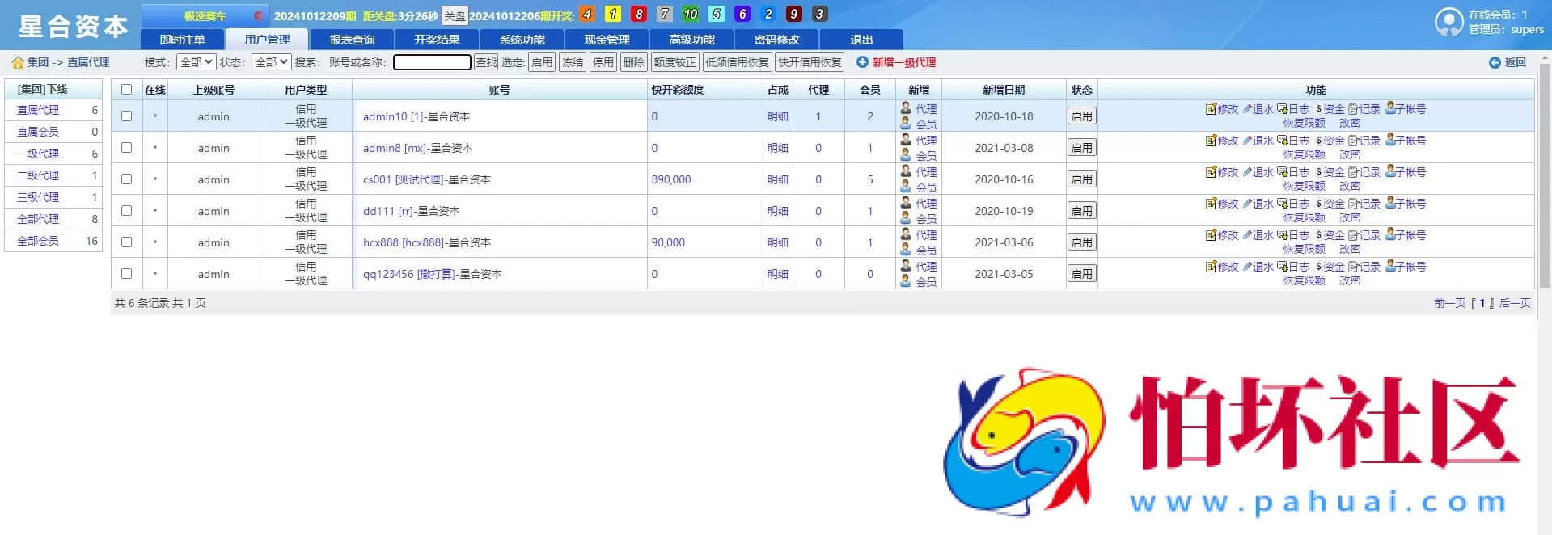Check the select-all checkbox in table header
Screen dimensions: 1552x535
tap(126, 90)
